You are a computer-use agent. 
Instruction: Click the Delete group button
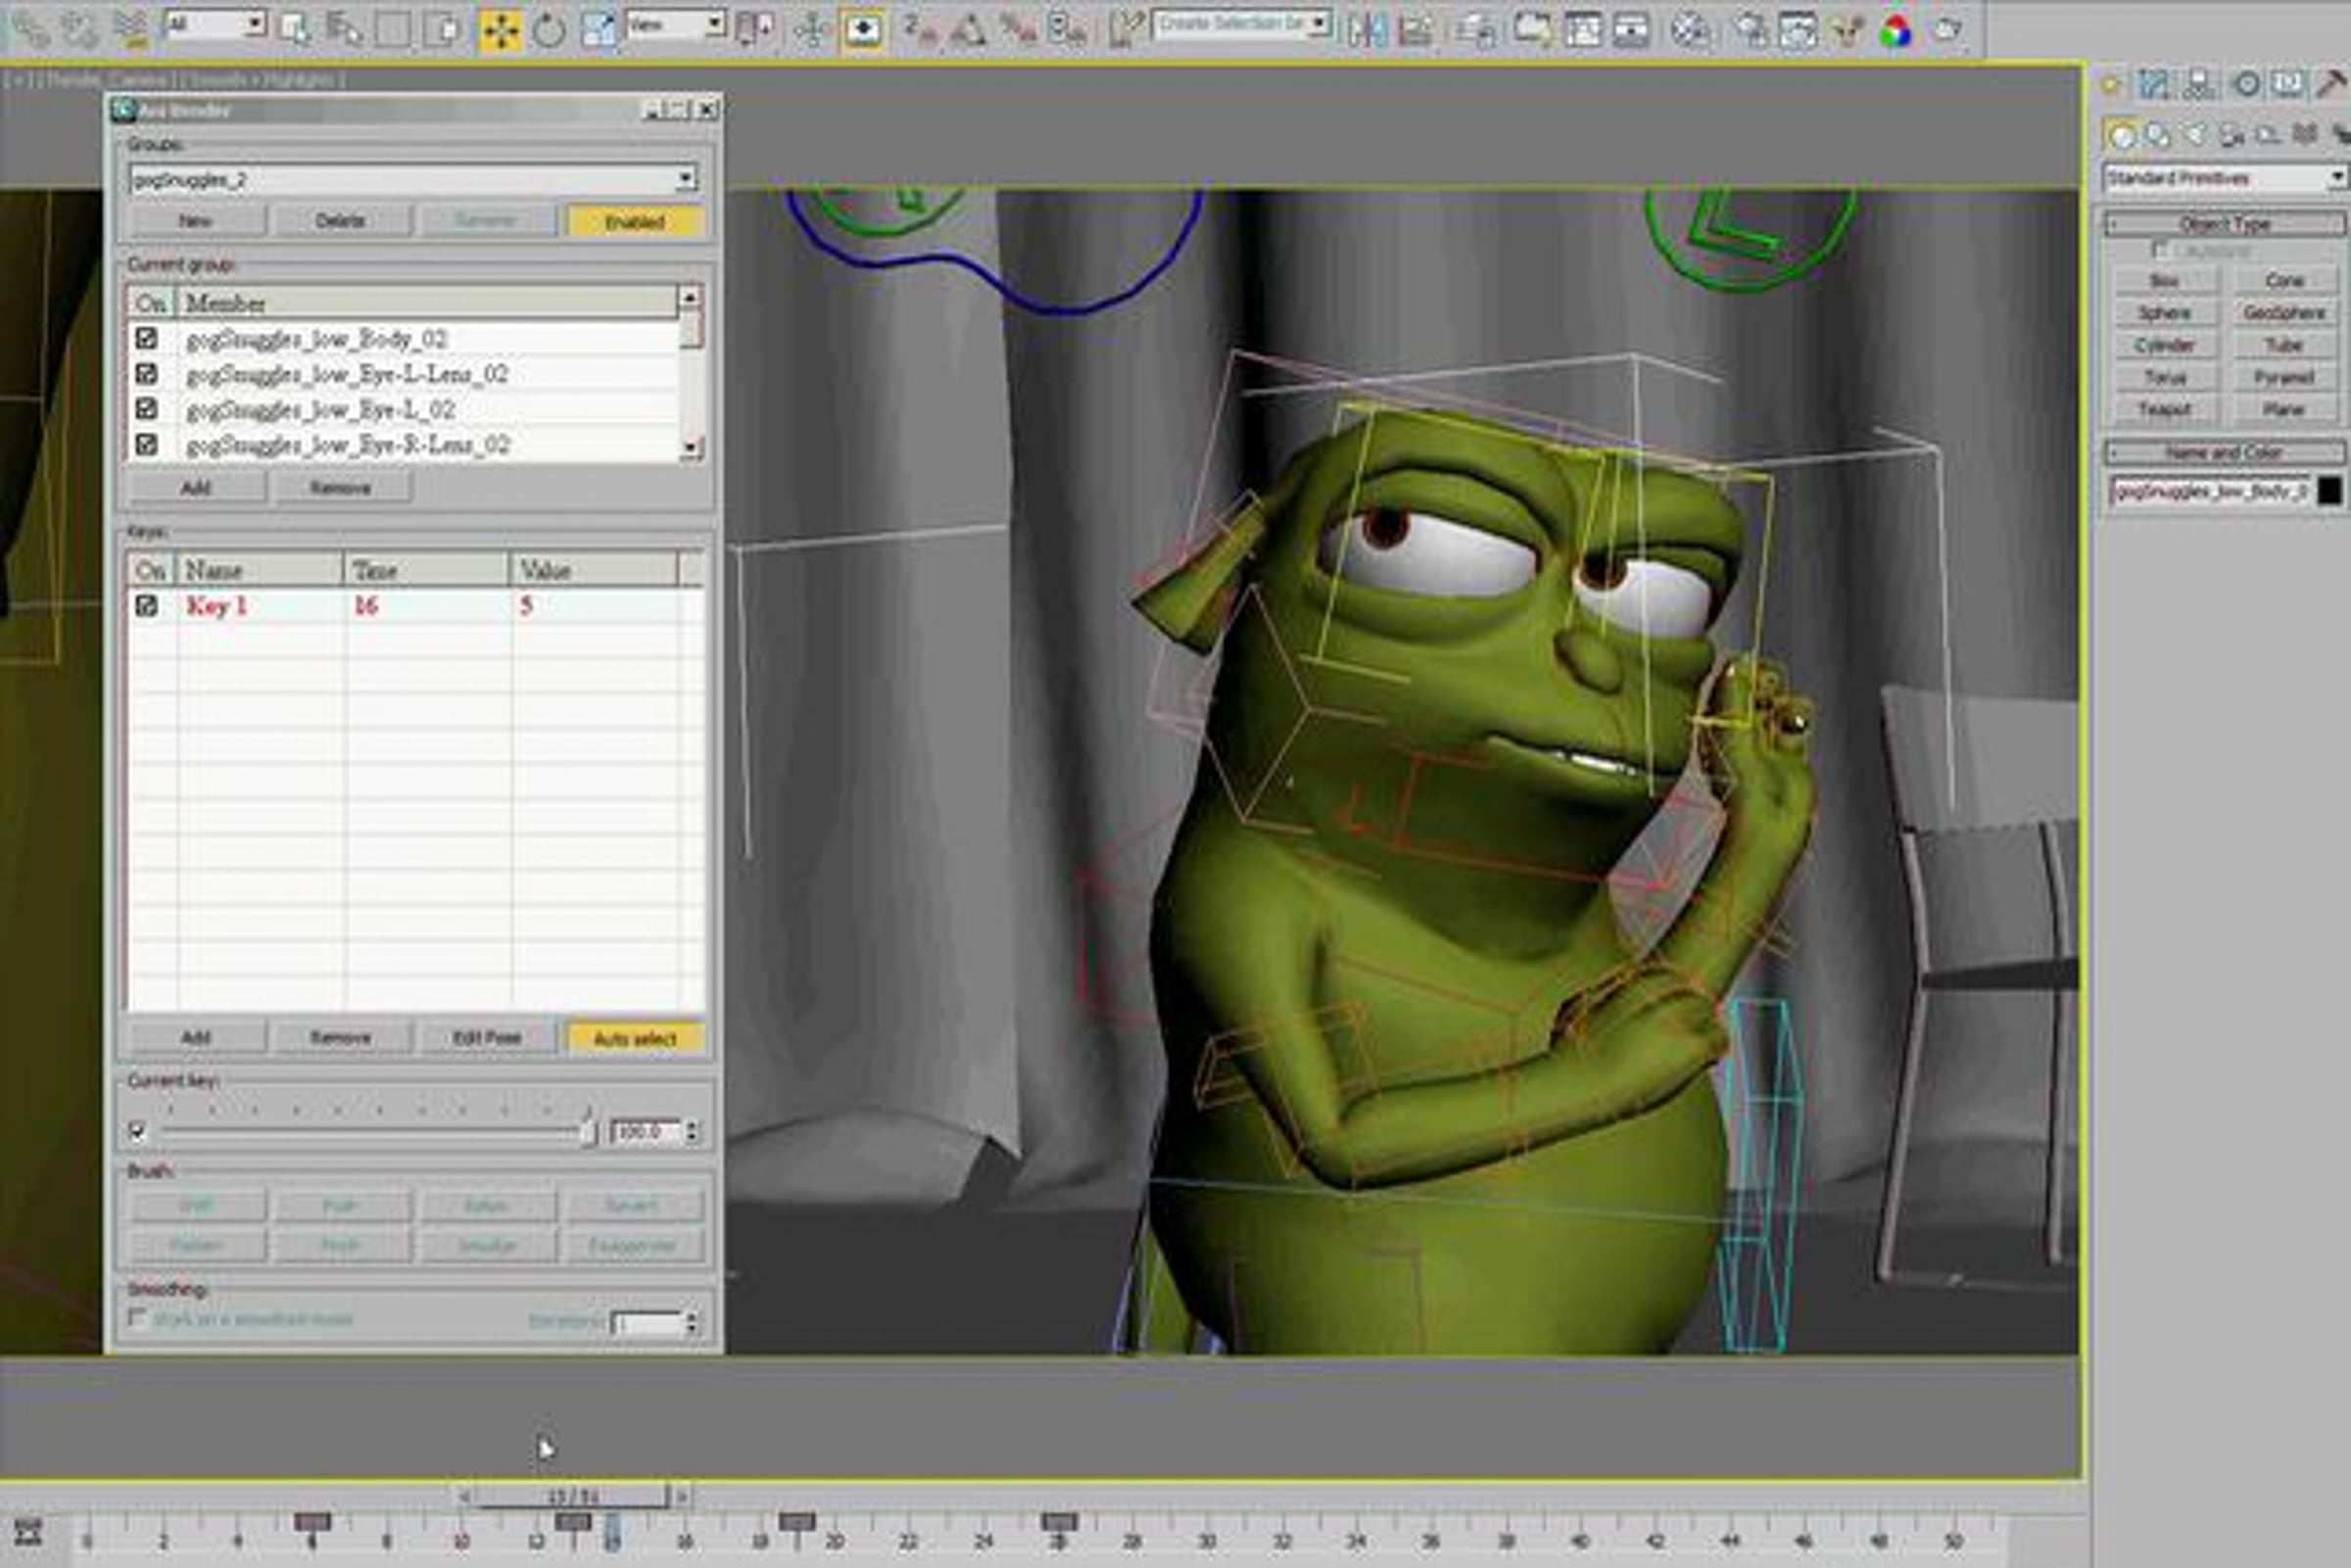340,221
